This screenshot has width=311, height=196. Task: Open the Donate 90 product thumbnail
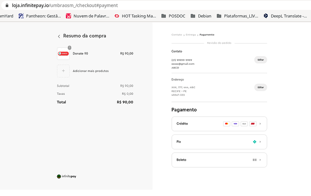point(63,53)
